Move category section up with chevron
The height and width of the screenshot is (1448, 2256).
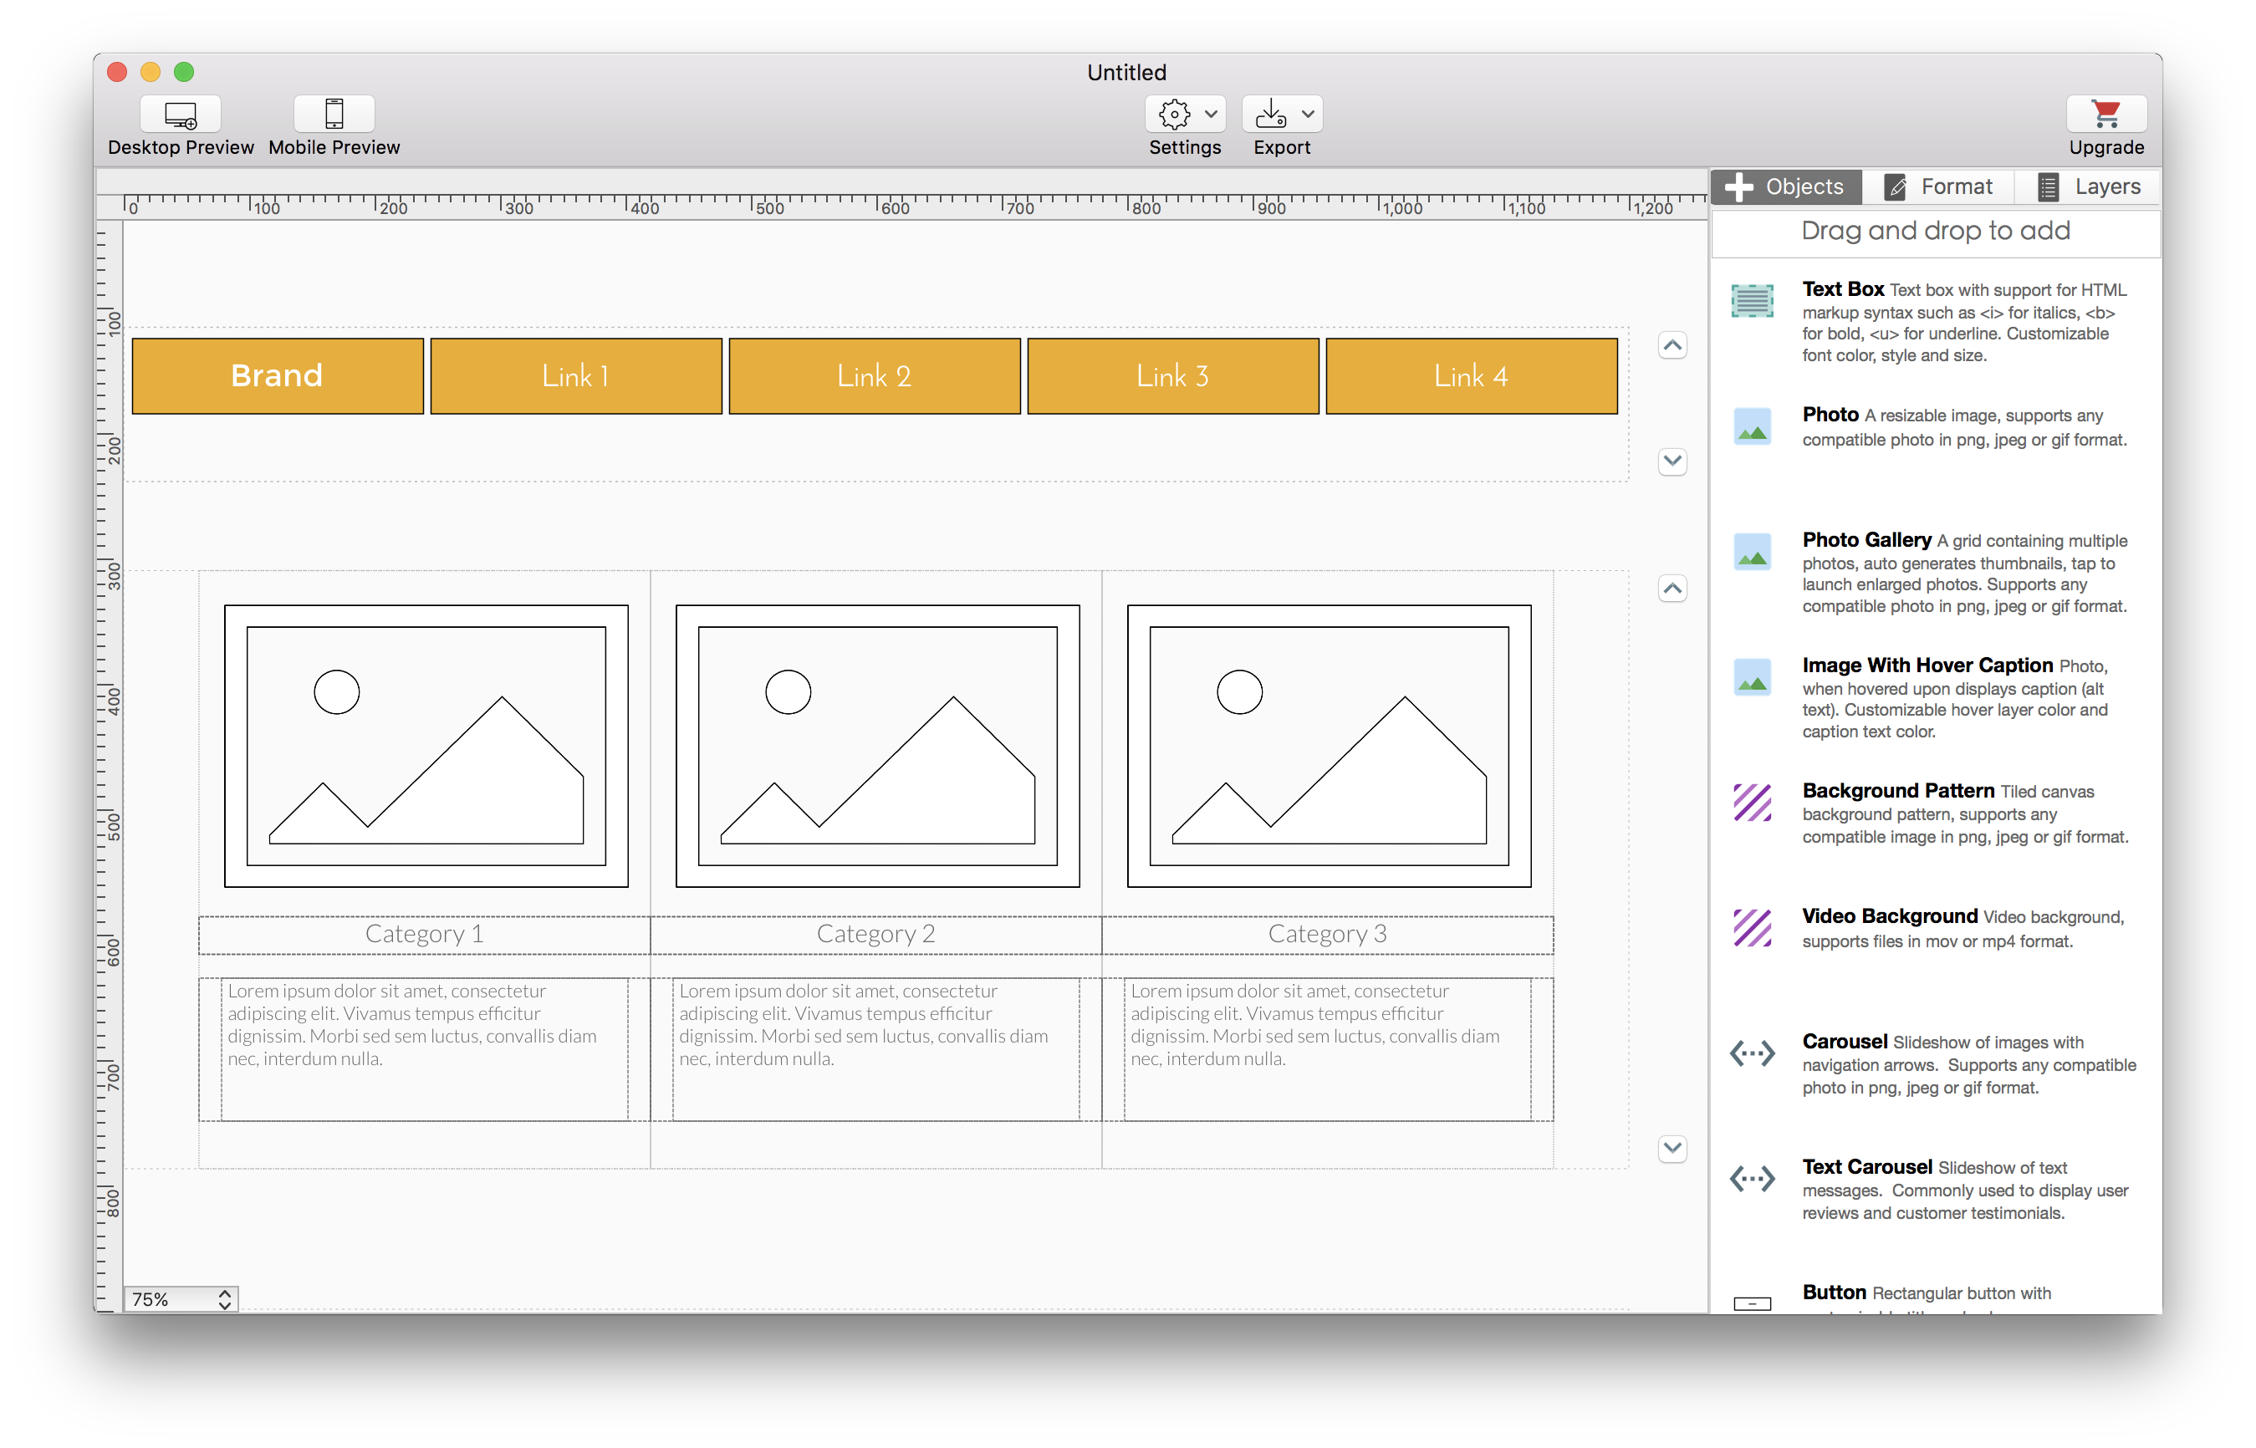coord(1672,589)
